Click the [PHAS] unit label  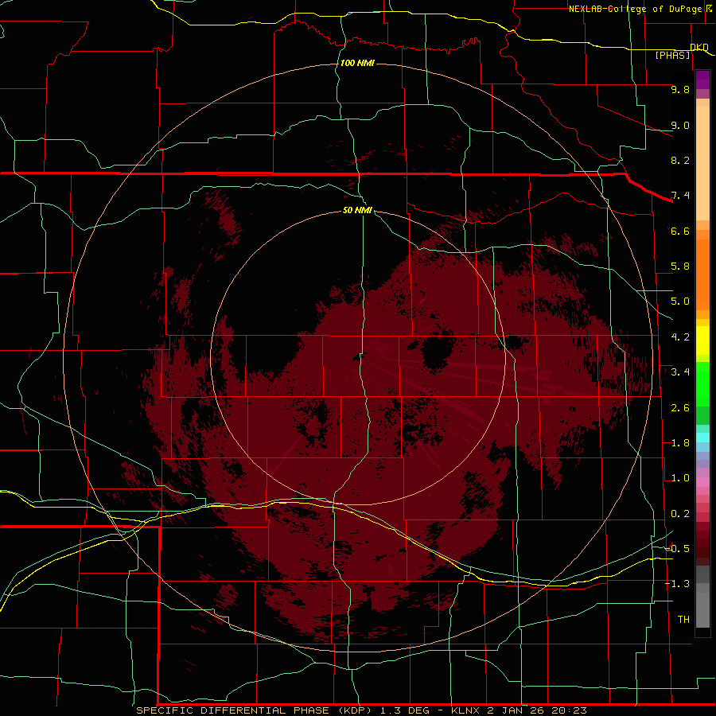click(x=672, y=55)
